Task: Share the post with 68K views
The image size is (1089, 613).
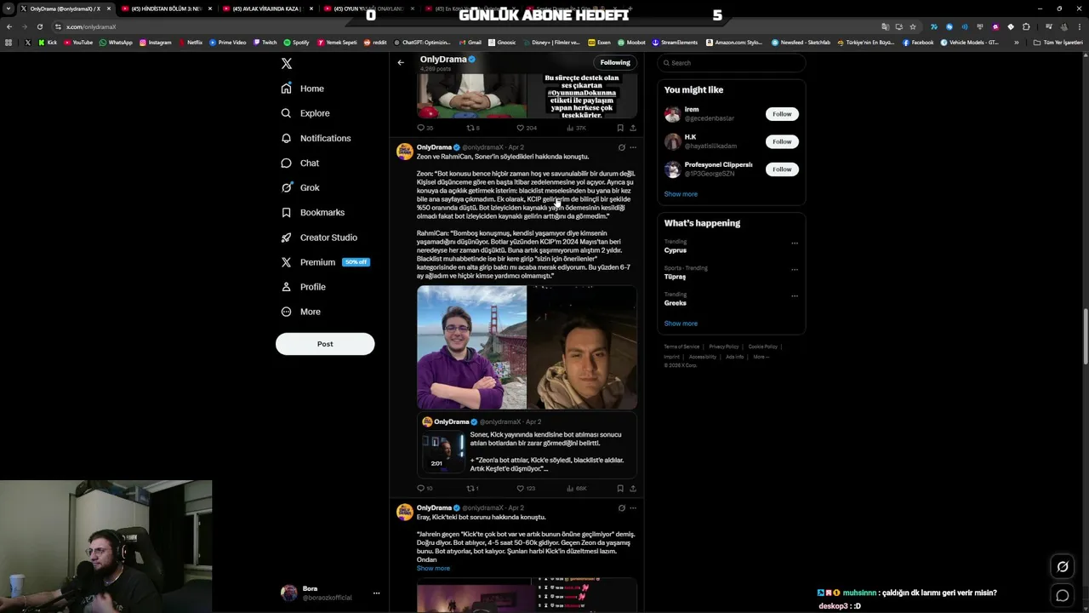Action: pos(632,489)
